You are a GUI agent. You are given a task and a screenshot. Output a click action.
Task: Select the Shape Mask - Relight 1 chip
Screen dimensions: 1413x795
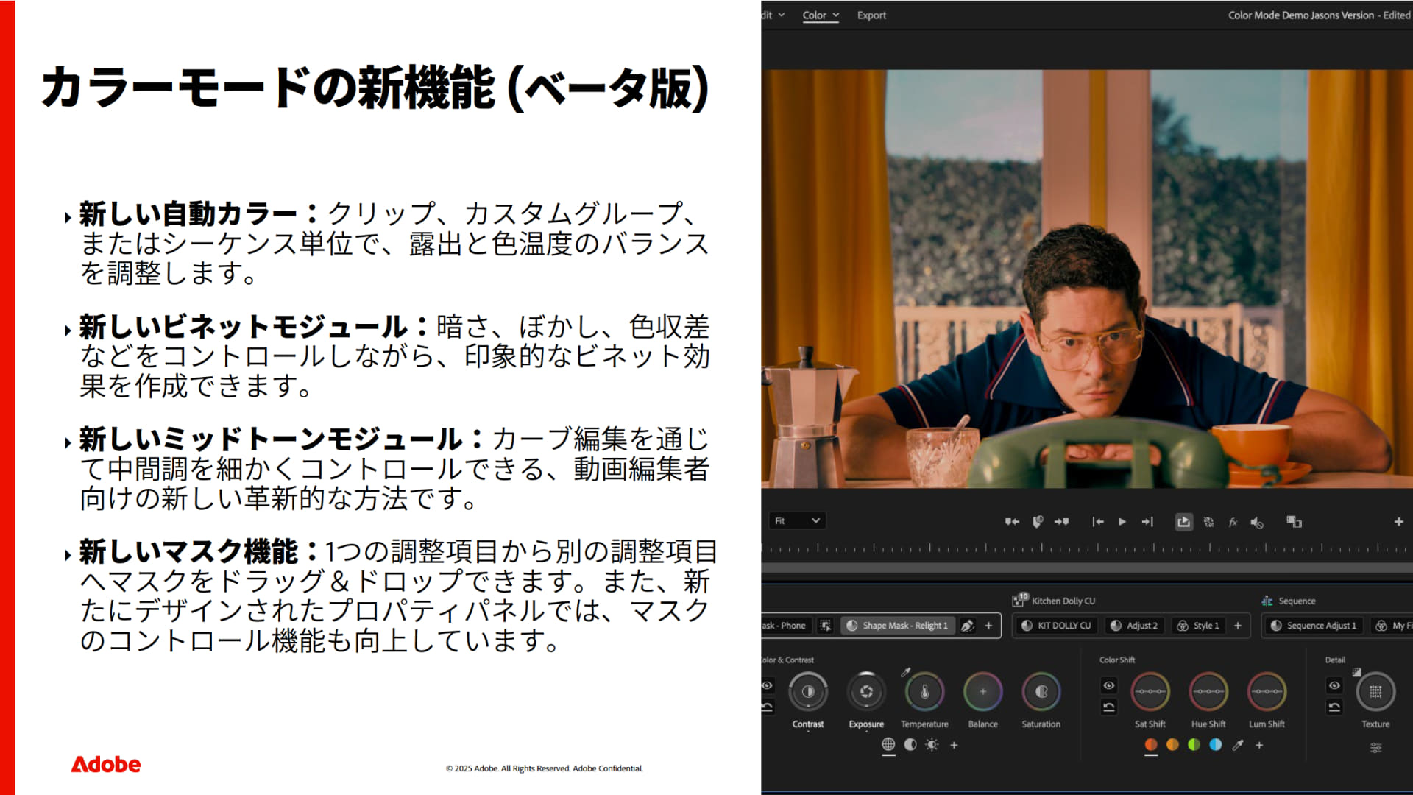[897, 625]
